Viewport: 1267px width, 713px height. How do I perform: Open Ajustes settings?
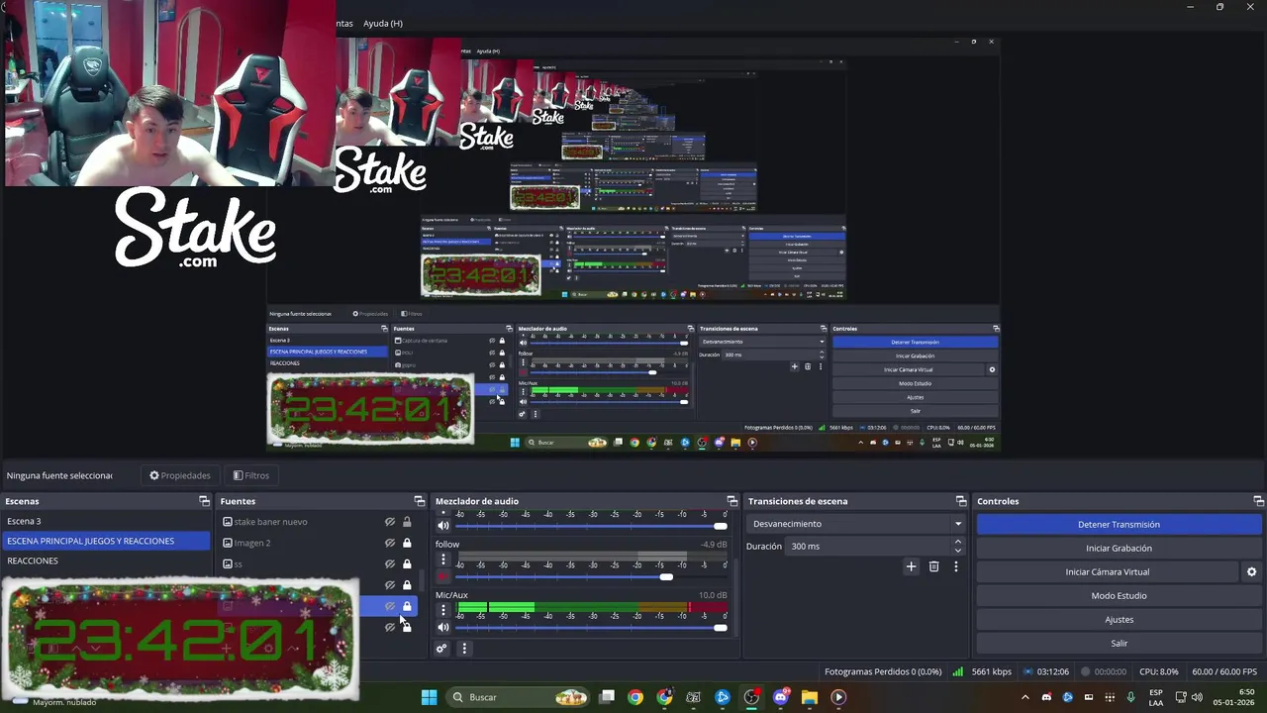tap(1119, 620)
